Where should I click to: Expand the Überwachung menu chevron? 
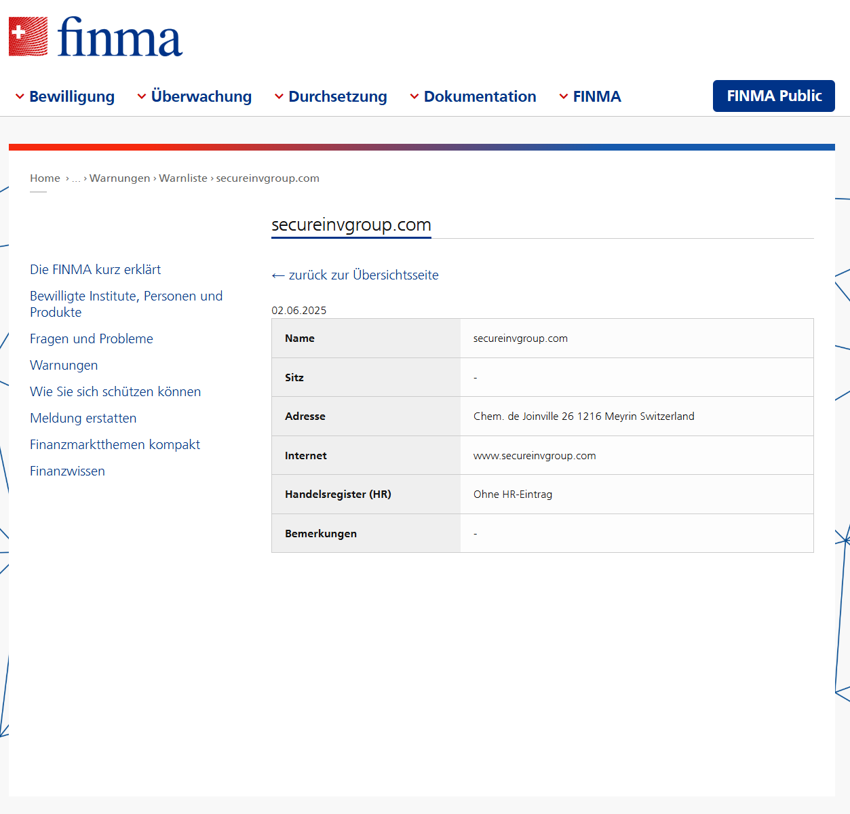coord(142,97)
